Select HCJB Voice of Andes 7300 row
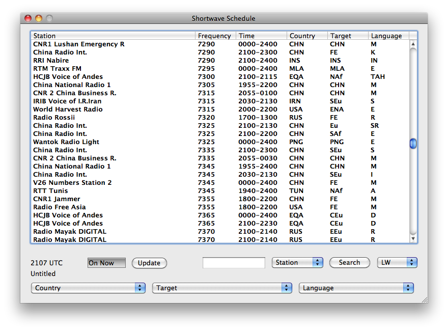Viewport: 448px width, 331px height. pos(220,76)
